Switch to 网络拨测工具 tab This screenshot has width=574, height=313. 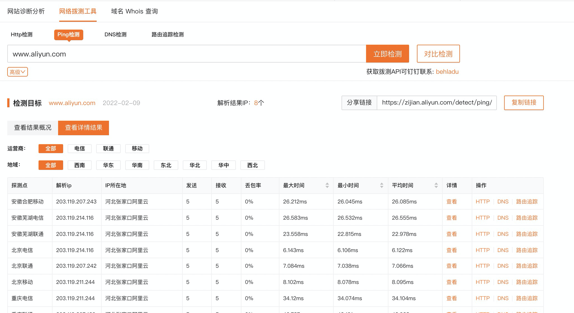click(x=78, y=11)
